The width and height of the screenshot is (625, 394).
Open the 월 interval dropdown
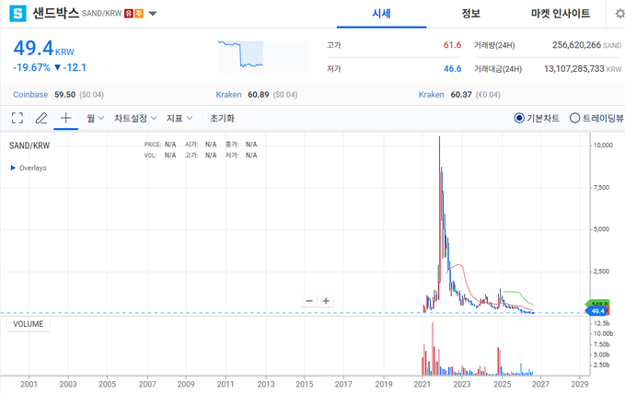click(95, 118)
